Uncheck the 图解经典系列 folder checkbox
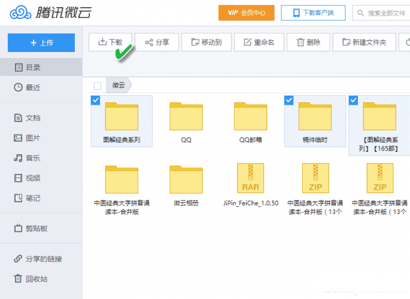The height and width of the screenshot is (299, 410). (x=95, y=100)
